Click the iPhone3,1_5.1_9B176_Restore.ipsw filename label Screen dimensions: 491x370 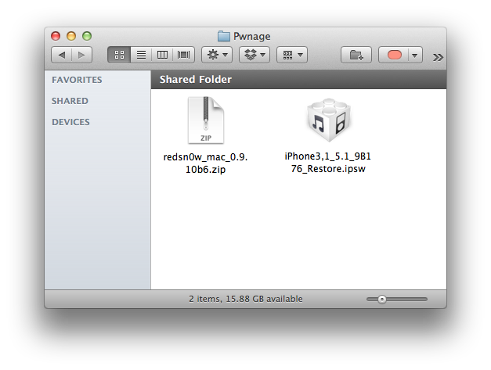328,163
